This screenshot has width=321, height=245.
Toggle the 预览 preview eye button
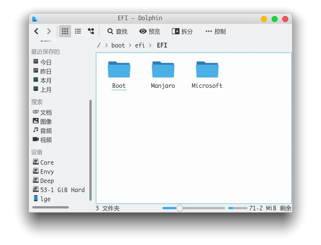coord(149,32)
